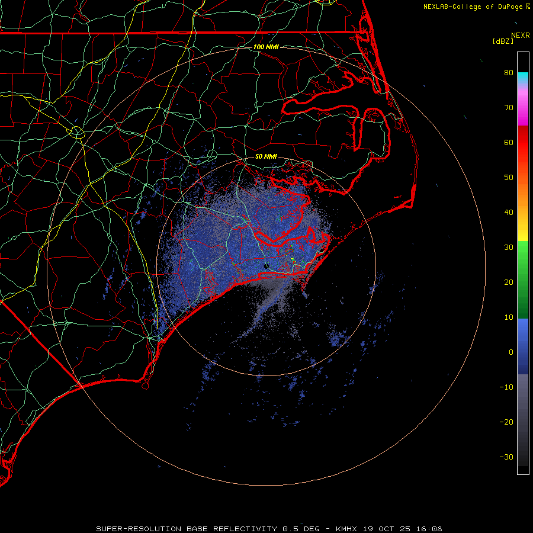The height and width of the screenshot is (533, 533).
Task: Click the magenta band of the color scale
Action: pos(523,109)
